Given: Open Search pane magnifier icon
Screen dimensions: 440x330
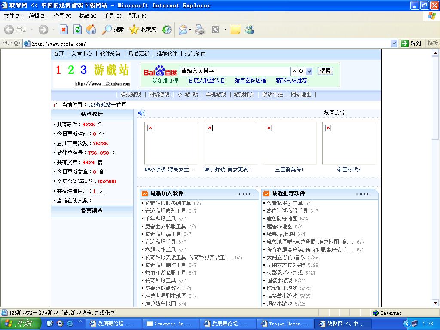Looking at the screenshot, I should [107, 30].
